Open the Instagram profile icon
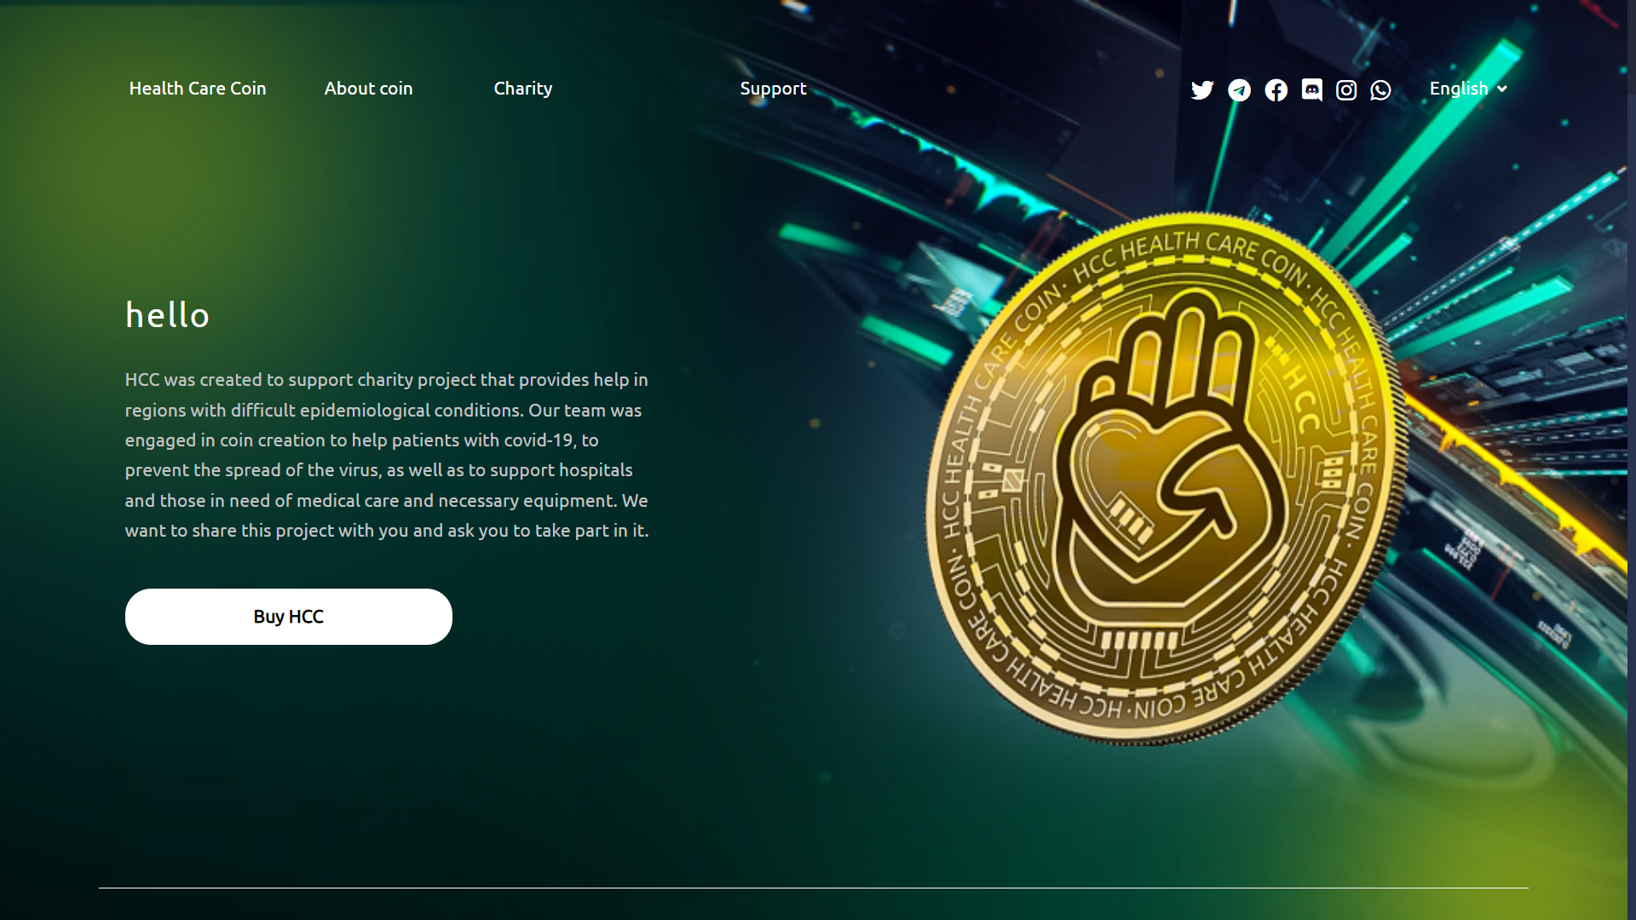1636x920 pixels. click(x=1345, y=89)
